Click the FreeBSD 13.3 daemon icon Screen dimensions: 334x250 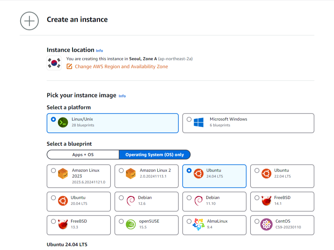63,225
